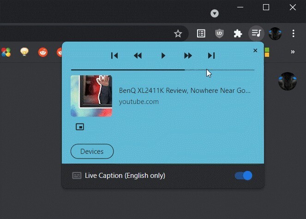Seek along the media progress bar
The width and height of the screenshot is (306, 219).
163,70
